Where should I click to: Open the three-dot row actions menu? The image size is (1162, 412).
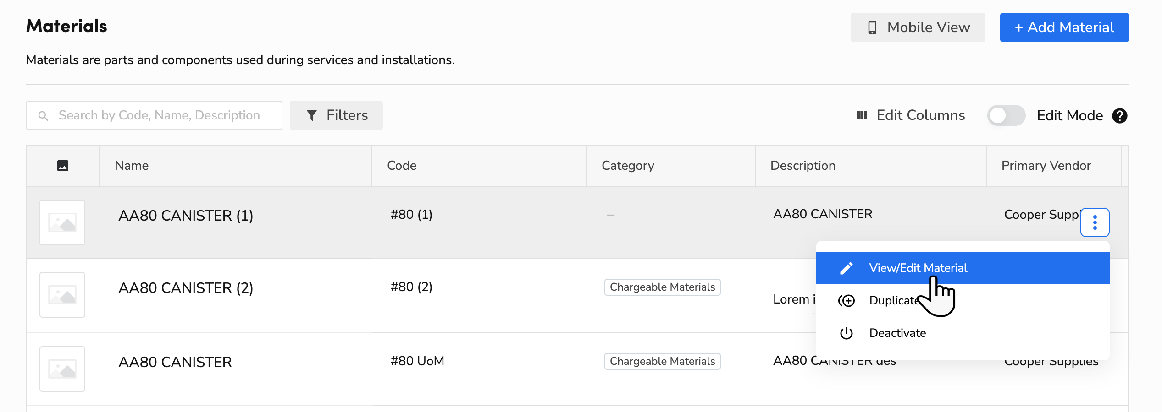pyautogui.click(x=1095, y=222)
